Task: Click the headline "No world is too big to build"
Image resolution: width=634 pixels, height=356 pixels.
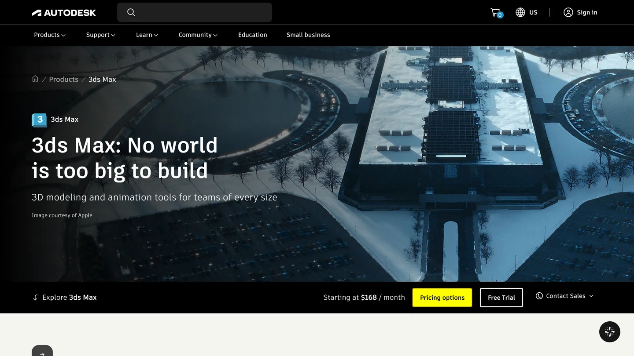Action: (x=125, y=158)
